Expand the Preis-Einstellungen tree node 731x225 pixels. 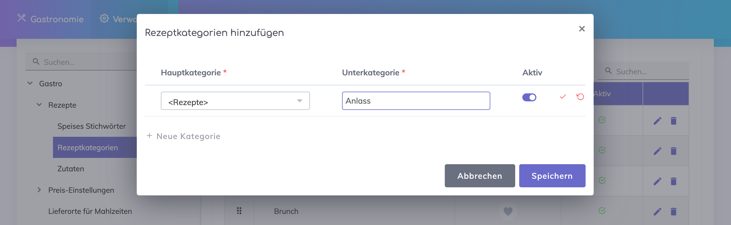[39, 190]
